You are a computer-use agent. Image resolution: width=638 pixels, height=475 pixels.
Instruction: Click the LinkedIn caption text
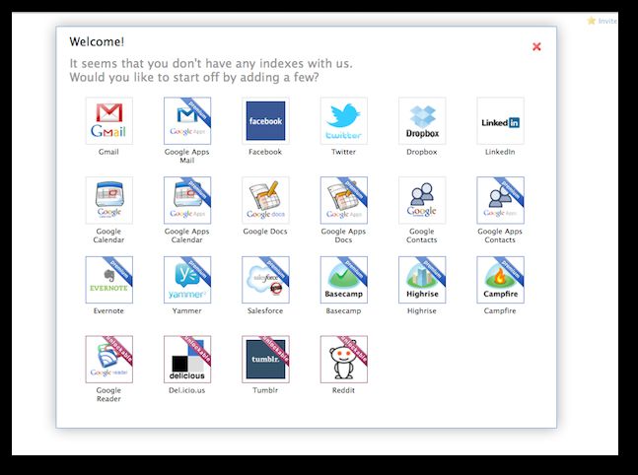(x=500, y=152)
